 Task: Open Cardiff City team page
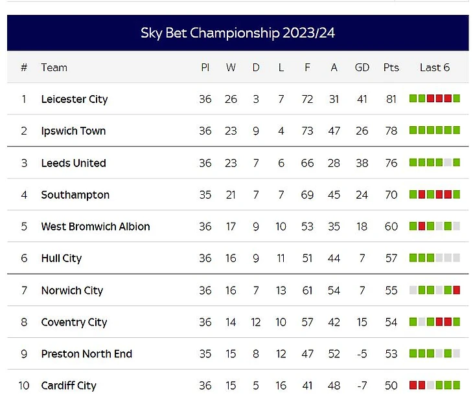[x=69, y=386]
